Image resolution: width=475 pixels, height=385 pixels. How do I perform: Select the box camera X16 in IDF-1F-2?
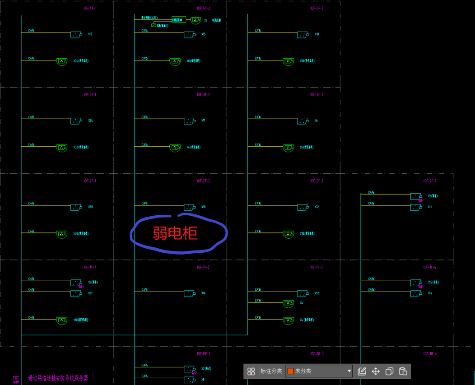(189, 294)
